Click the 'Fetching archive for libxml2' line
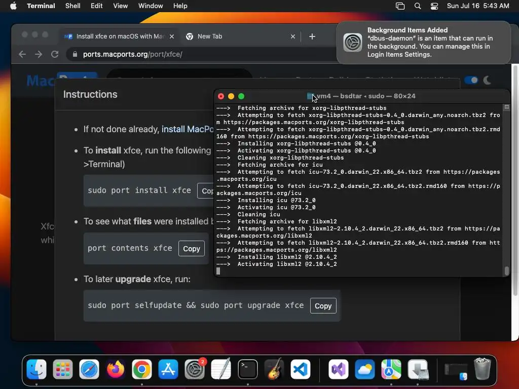The width and height of the screenshot is (519, 389). point(276,222)
